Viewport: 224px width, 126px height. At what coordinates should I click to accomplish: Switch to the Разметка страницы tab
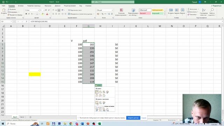34,6
